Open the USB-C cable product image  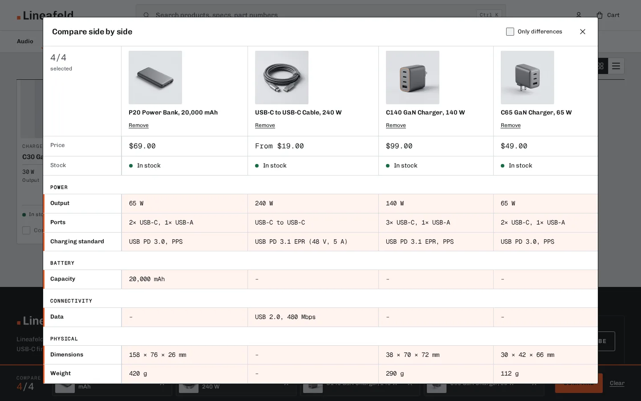282,78
